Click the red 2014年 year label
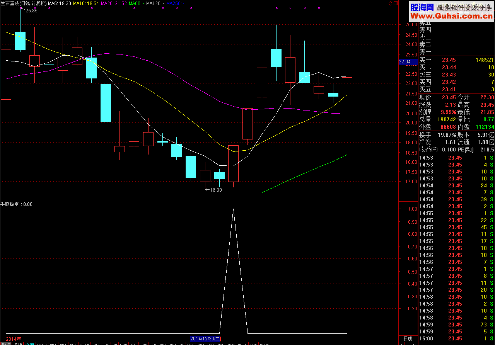The width and height of the screenshot is (495, 345). pos(14,339)
